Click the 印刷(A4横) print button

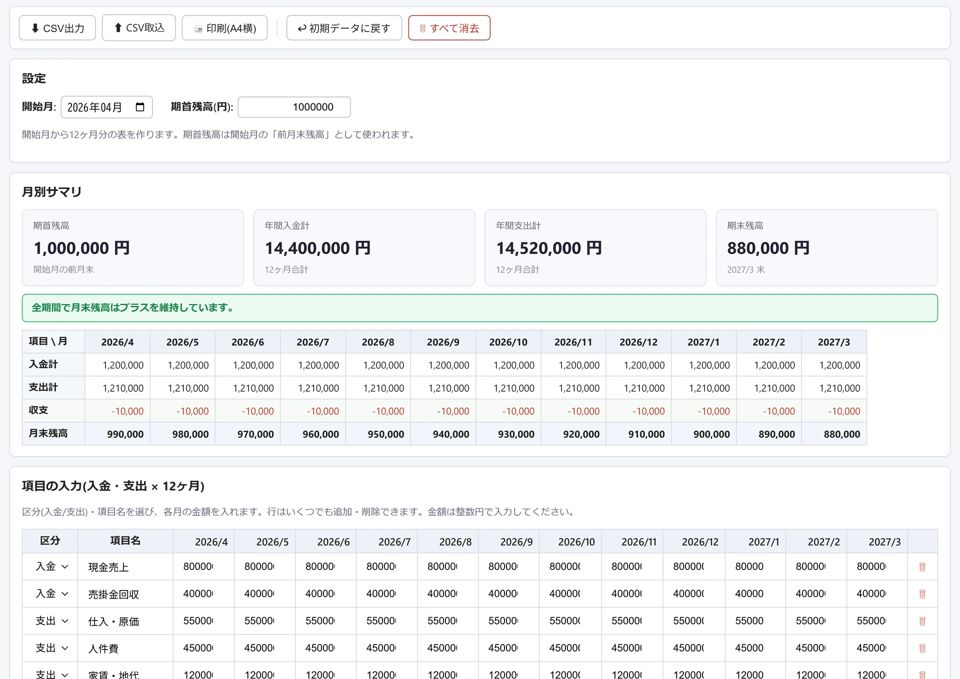[224, 28]
